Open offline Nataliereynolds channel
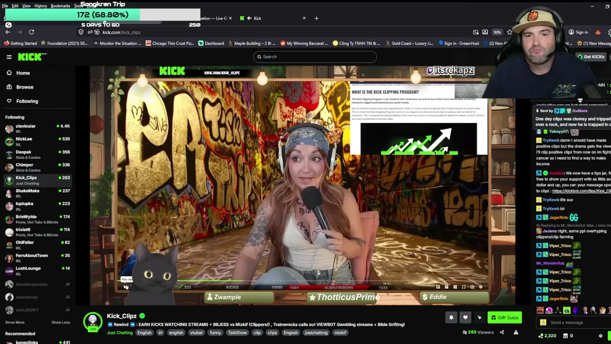 pyautogui.click(x=38, y=284)
